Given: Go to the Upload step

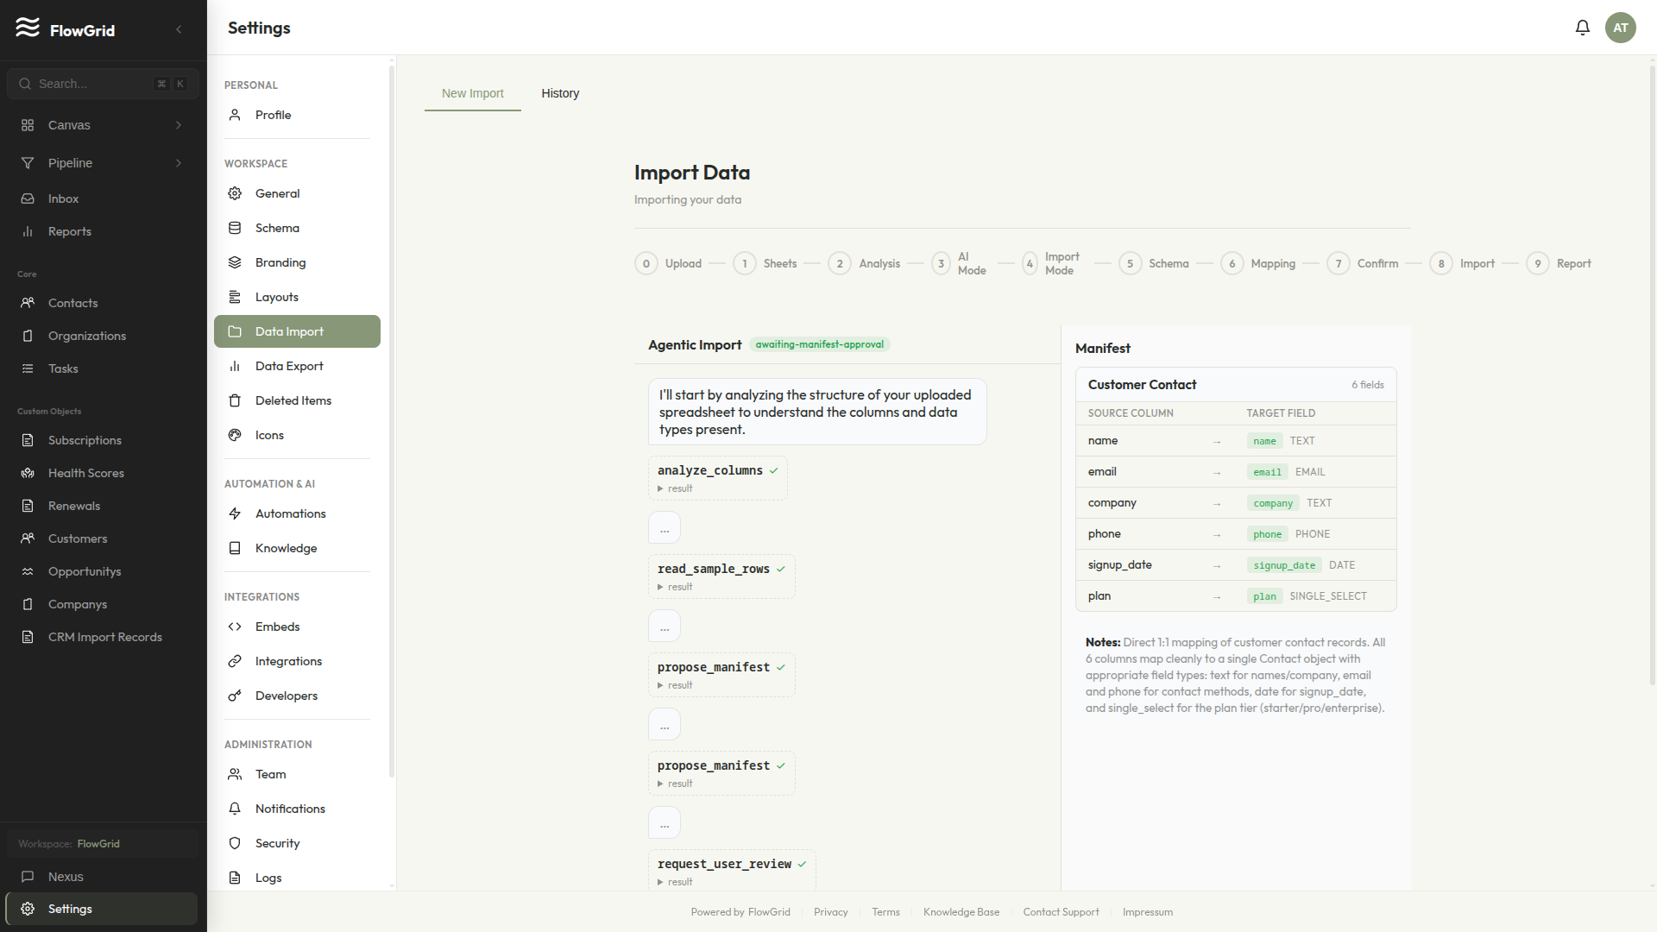Looking at the screenshot, I should 669,263.
